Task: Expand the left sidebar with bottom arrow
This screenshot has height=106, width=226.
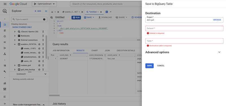Action: [x=5, y=103]
